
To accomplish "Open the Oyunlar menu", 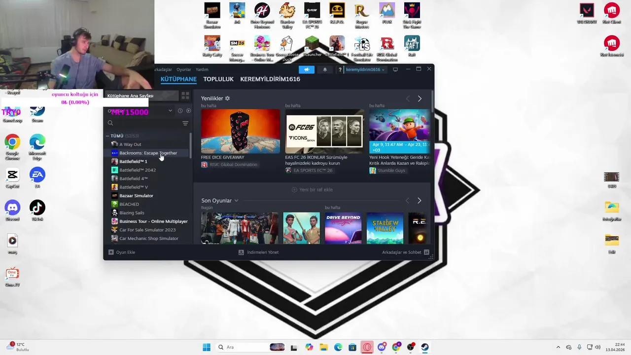I will pyautogui.click(x=184, y=70).
